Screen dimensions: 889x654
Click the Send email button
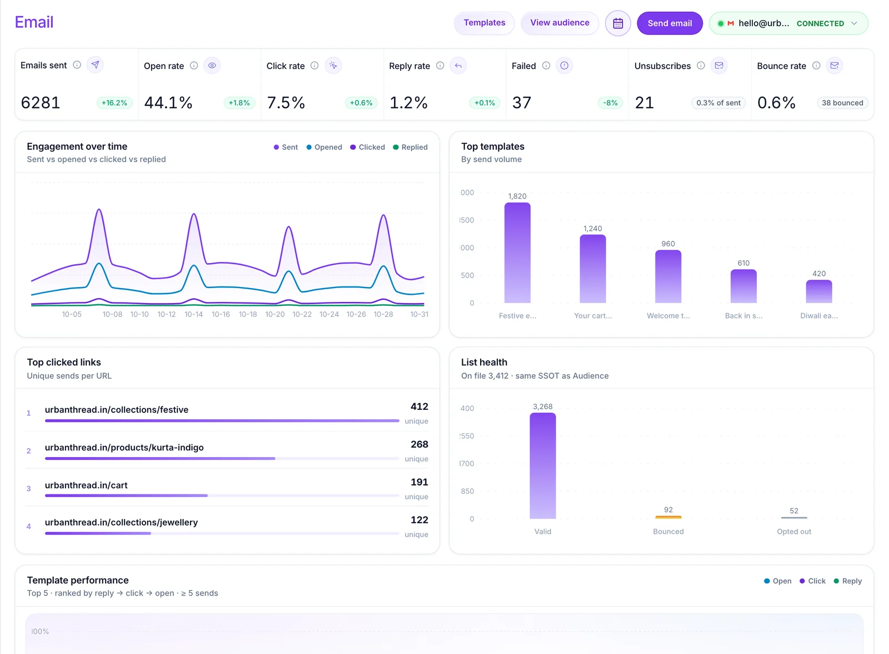670,23
